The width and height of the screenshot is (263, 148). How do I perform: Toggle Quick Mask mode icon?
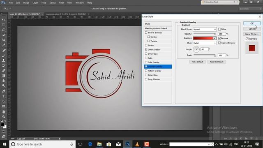4,132
